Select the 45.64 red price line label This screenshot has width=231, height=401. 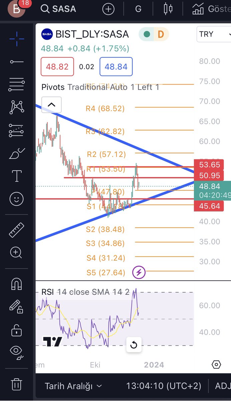point(209,206)
